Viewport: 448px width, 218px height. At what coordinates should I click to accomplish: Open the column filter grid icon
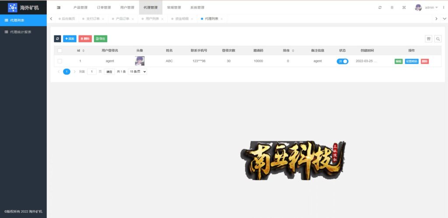(x=429, y=39)
